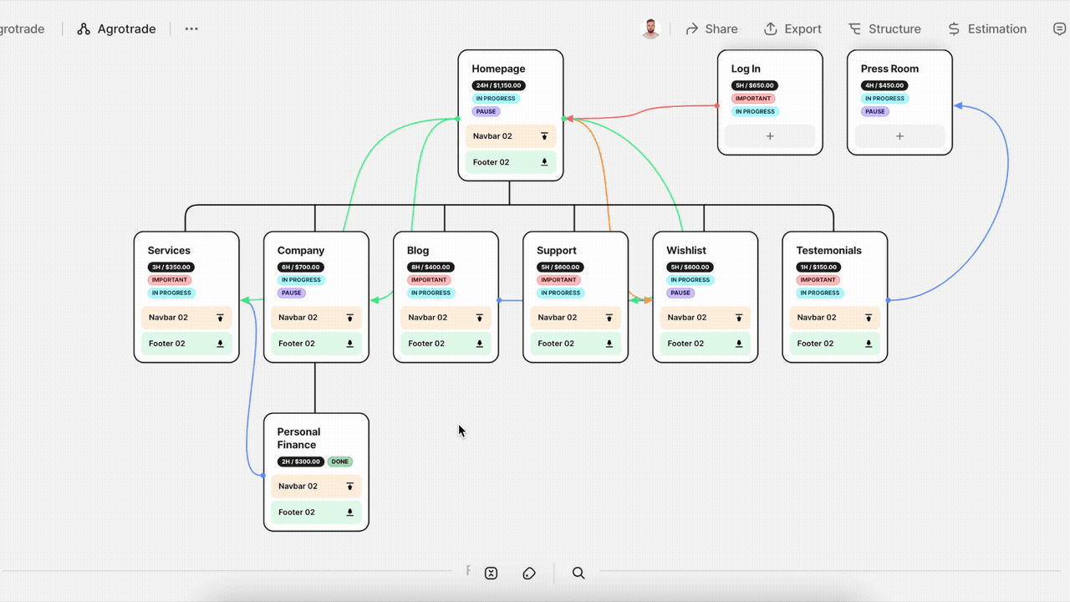Image resolution: width=1070 pixels, height=602 pixels.
Task: Click the Testemonials 1H / $150.00 estimate badge
Action: tap(818, 267)
